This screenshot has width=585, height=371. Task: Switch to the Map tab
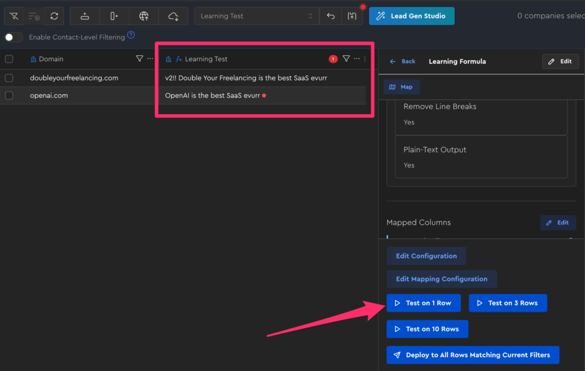401,87
